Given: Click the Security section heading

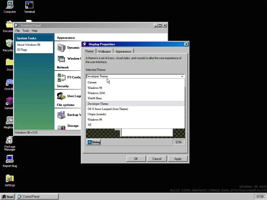Looking at the screenshot, I should pyautogui.click(x=63, y=86).
